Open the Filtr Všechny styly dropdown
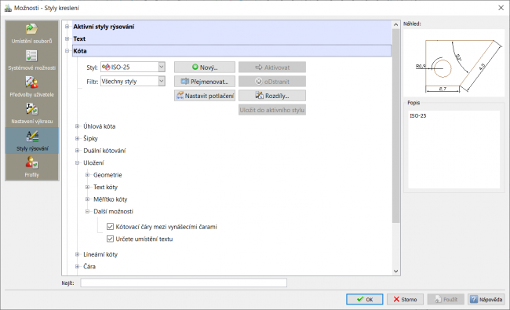 tap(162, 81)
